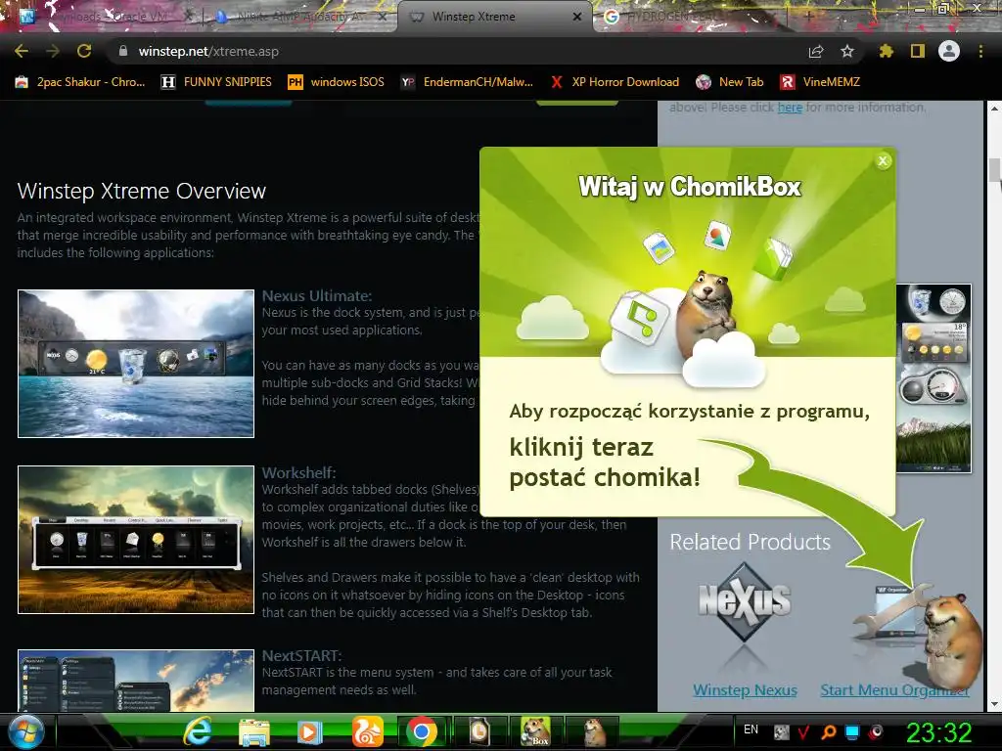Click the taskbar clock showing 23:32
1002x751 pixels.
pos(938,732)
